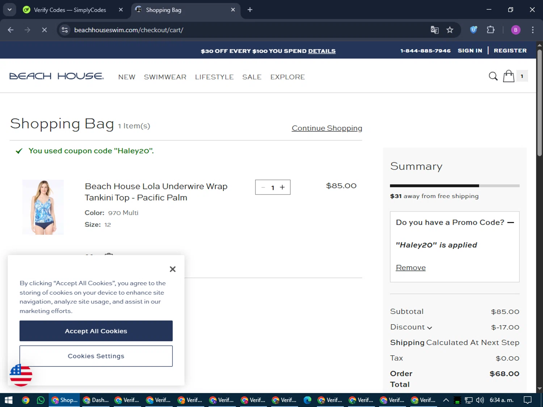The image size is (543, 407).
Task: Click the DETAILS promo link
Action: [322, 51]
